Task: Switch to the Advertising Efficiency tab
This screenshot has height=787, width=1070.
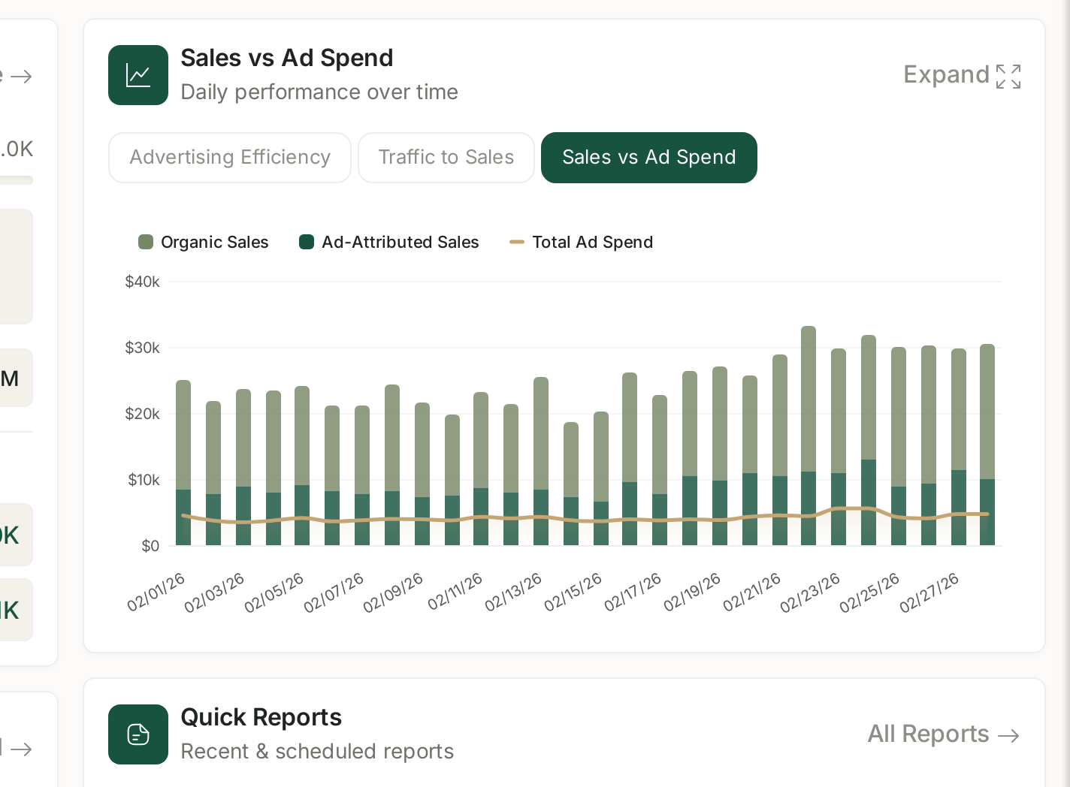Action: click(x=230, y=158)
